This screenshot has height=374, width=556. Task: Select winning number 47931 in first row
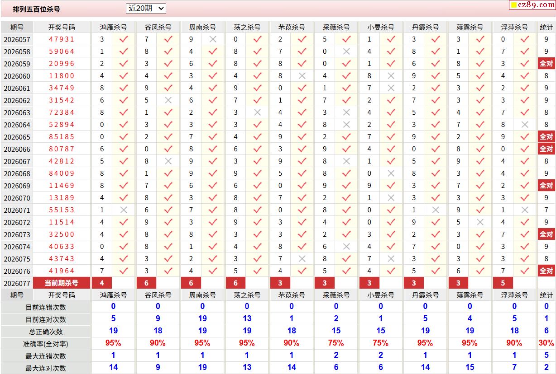coord(62,39)
